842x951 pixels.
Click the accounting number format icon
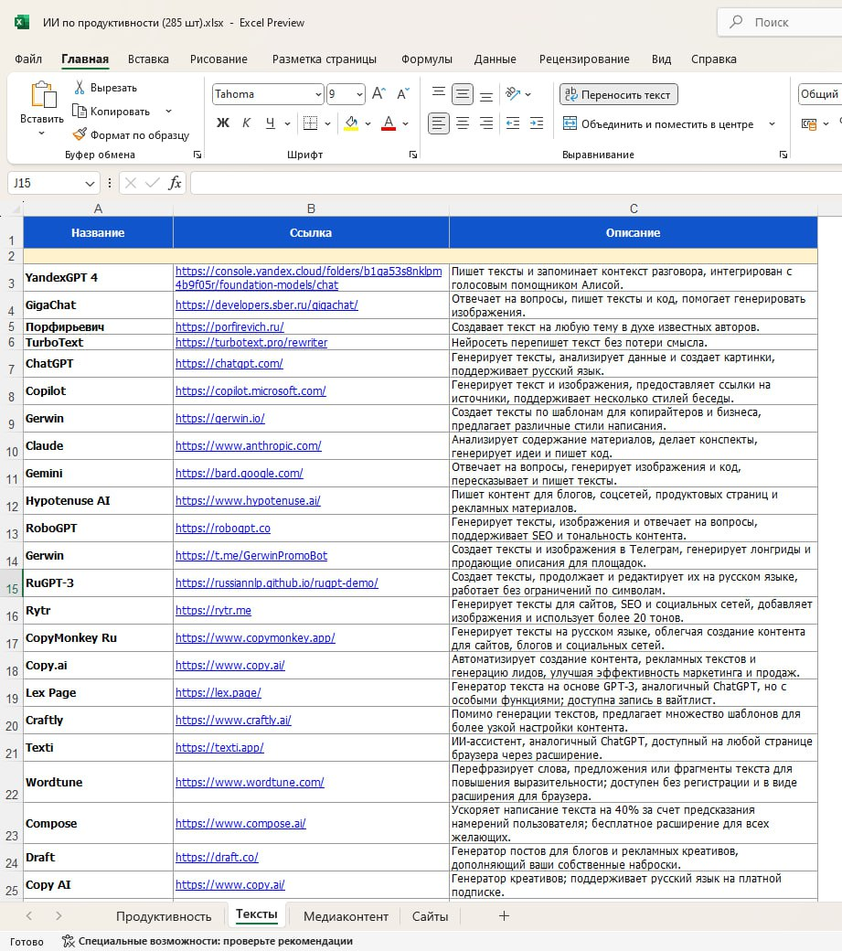coord(809,123)
